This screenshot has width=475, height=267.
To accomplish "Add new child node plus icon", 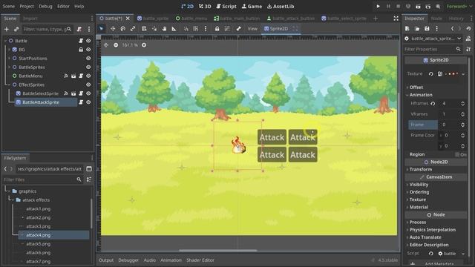I will pyautogui.click(x=7, y=29).
